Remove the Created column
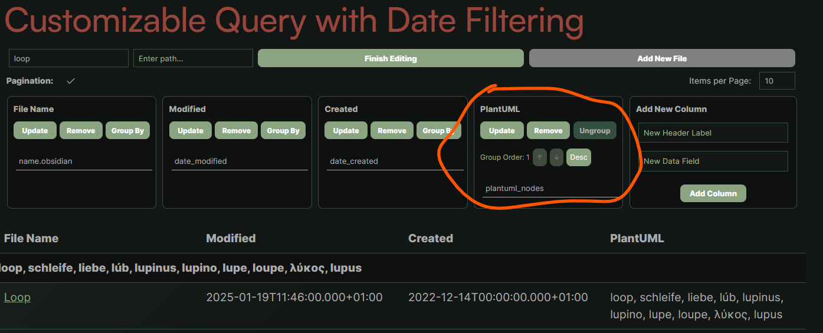The width and height of the screenshot is (823, 333). click(x=392, y=131)
